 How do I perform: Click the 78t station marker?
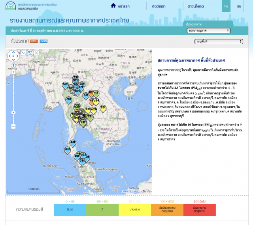[x=82, y=162]
